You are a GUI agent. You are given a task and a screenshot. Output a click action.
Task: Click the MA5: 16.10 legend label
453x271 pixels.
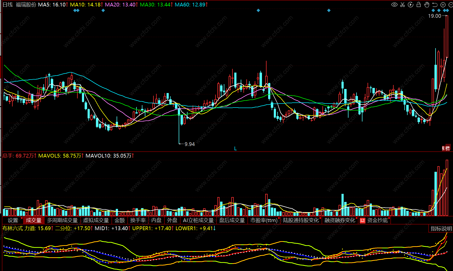click(x=53, y=5)
